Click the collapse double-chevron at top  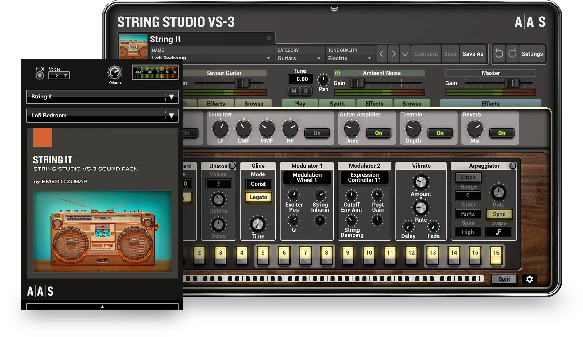[334, 9]
